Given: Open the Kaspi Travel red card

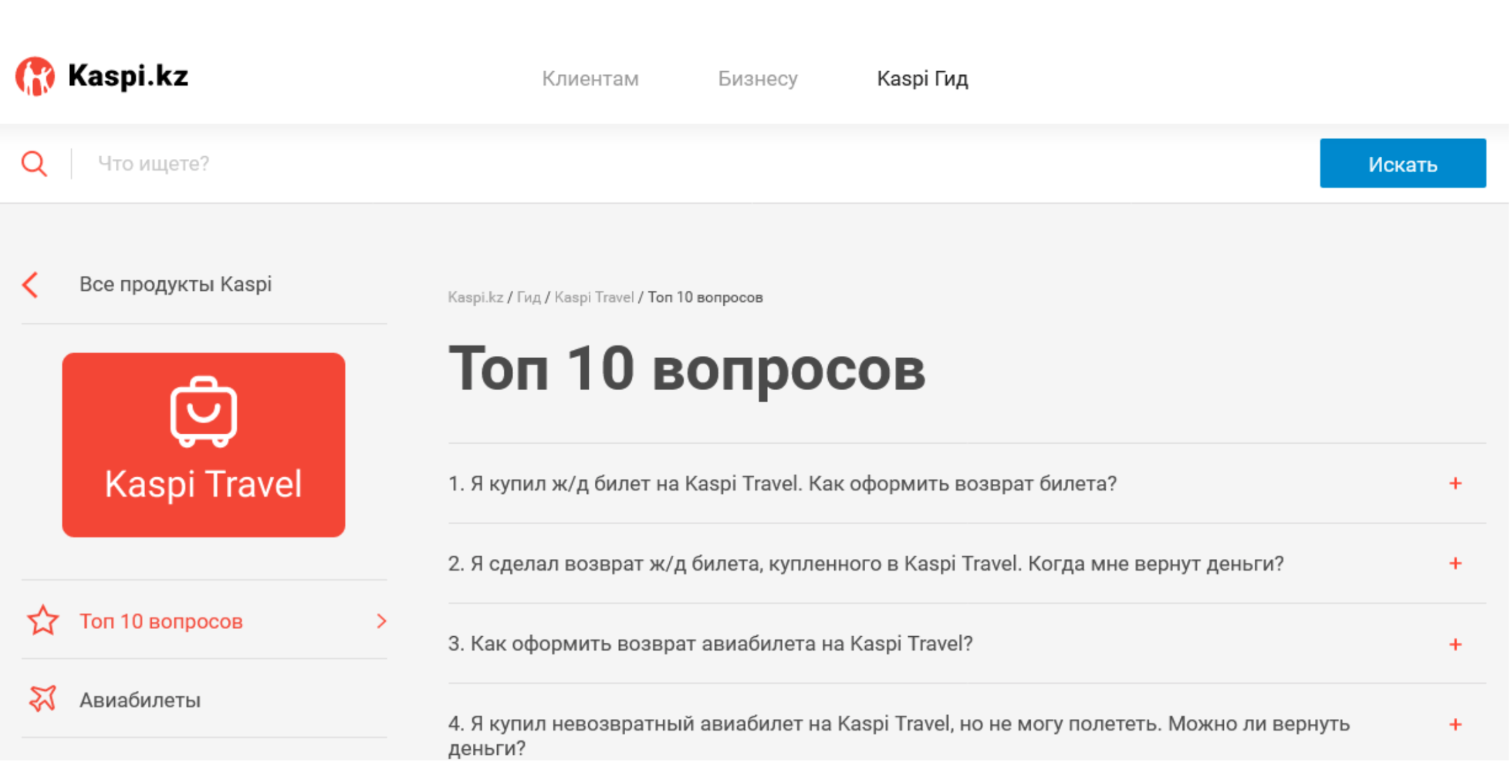Looking at the screenshot, I should click(204, 445).
